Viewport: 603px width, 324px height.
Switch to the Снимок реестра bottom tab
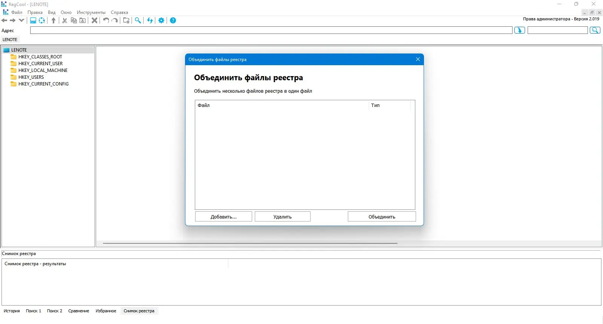tap(139, 311)
